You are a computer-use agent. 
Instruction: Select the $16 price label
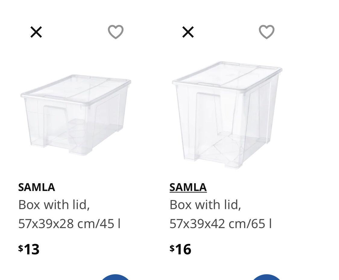point(180,249)
